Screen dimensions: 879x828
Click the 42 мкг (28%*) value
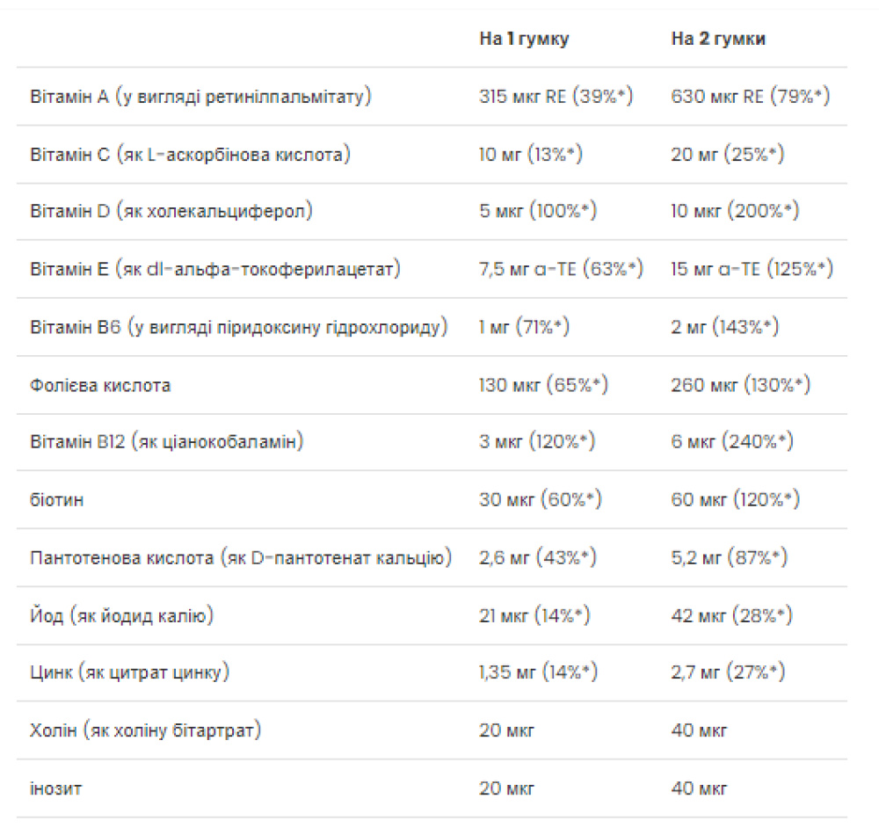pyautogui.click(x=732, y=616)
